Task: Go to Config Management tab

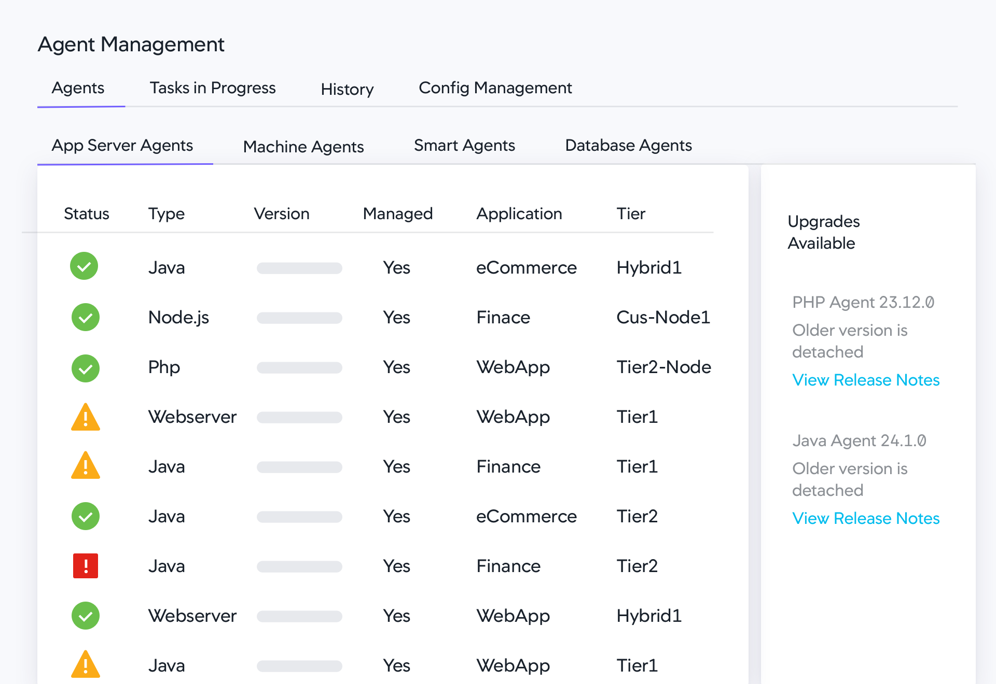Action: click(495, 88)
